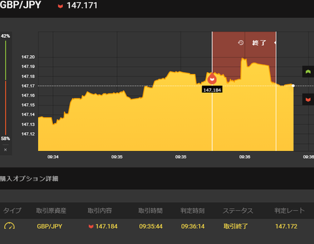Click the 147.20 price axis label
This screenshot has width=314, height=244.
28,57
